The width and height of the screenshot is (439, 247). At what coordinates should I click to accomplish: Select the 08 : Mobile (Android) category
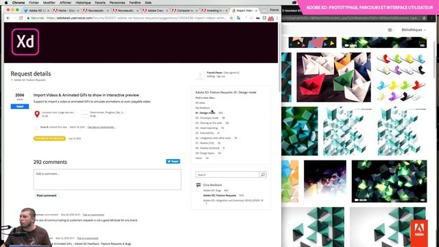(x=207, y=148)
